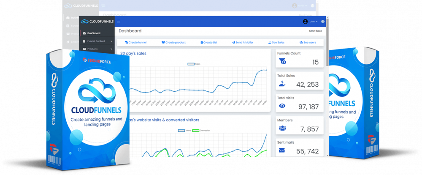Click Send A Mailer shortcut

pos(243,42)
